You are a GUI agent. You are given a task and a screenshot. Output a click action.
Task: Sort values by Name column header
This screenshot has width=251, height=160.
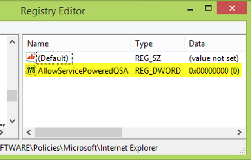(x=77, y=43)
